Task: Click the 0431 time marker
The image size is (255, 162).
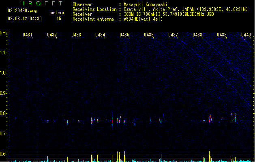Action: 28,35
